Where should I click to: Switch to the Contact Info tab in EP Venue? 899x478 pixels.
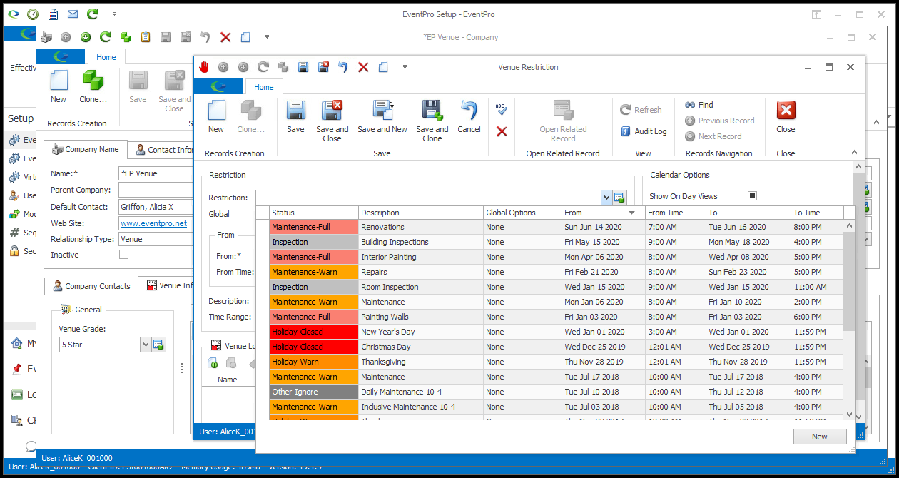tap(164, 150)
